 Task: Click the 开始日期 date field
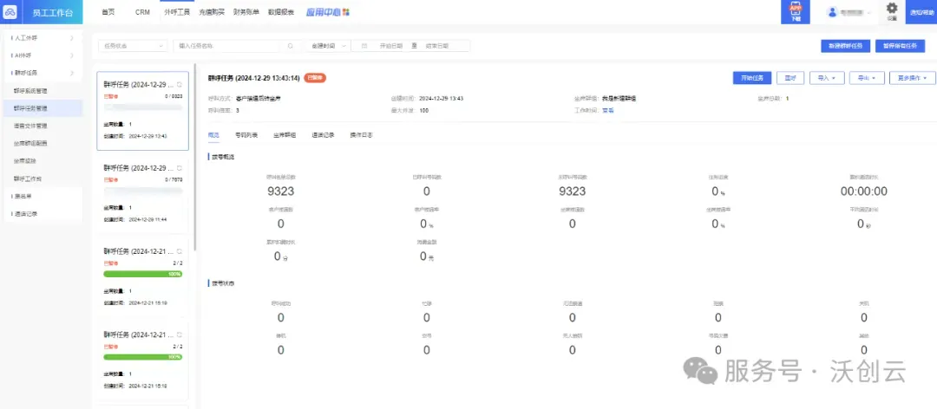pos(390,46)
